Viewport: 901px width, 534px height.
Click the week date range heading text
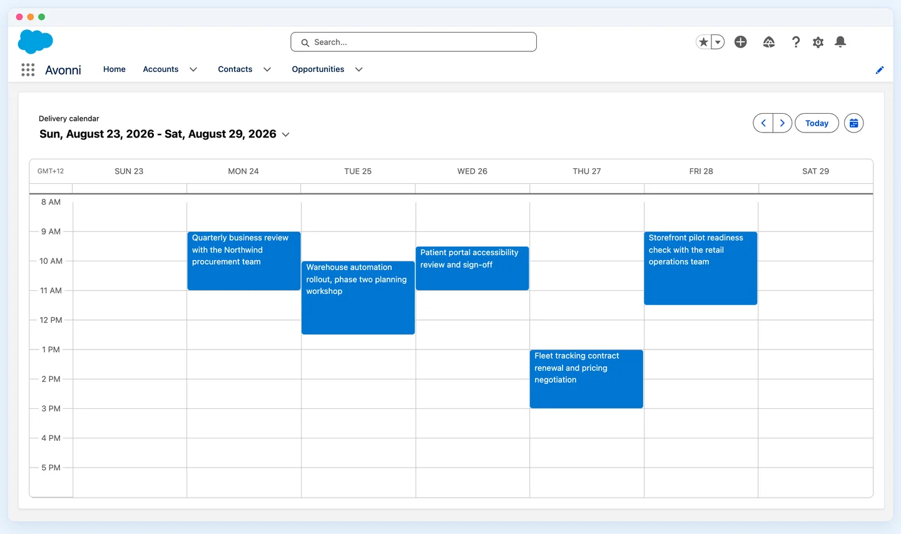tap(158, 134)
